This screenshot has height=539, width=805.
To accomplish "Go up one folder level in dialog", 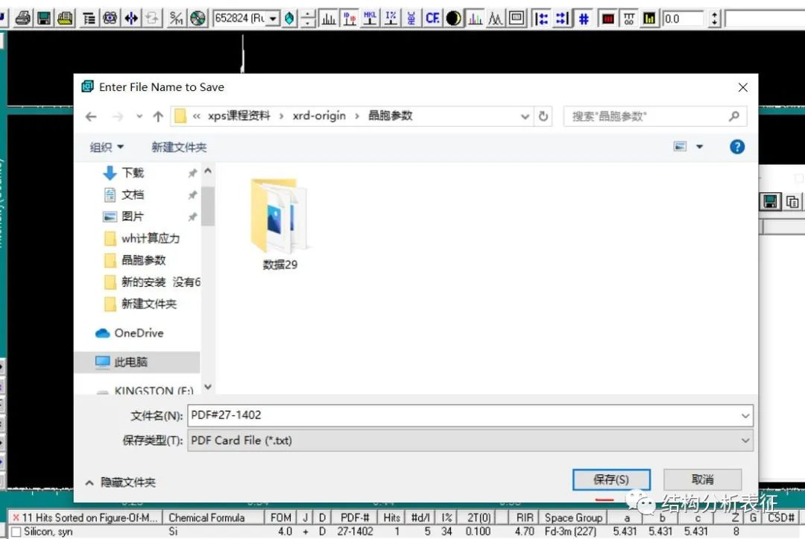I will coord(158,116).
